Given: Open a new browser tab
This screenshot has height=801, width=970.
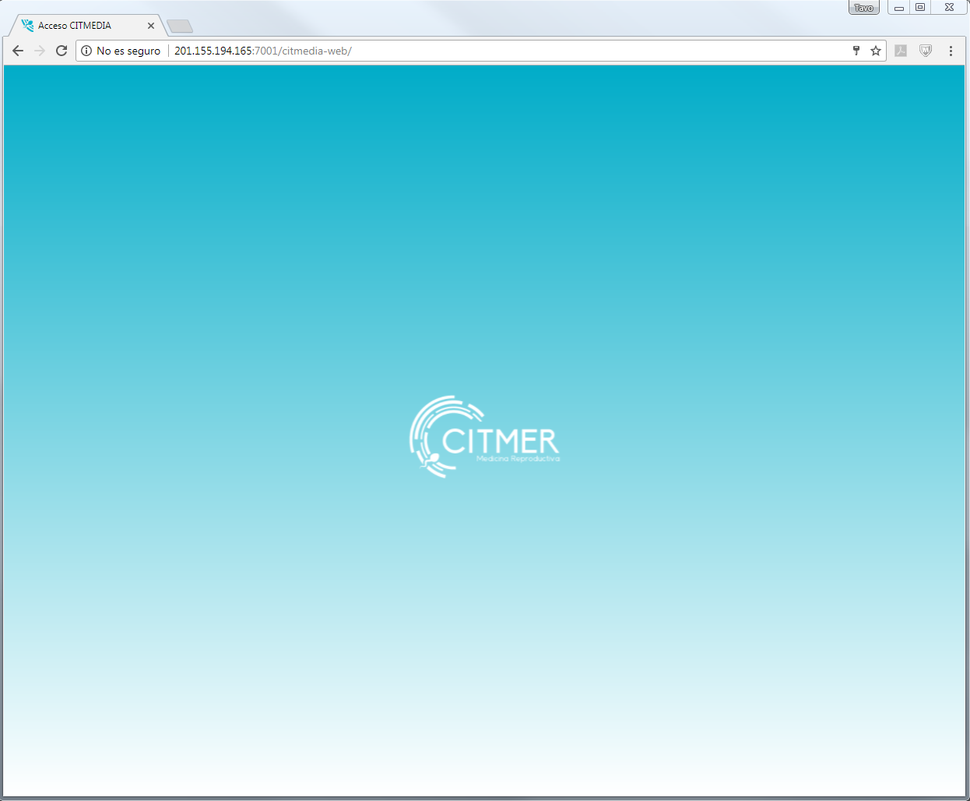Looking at the screenshot, I should click(x=180, y=26).
